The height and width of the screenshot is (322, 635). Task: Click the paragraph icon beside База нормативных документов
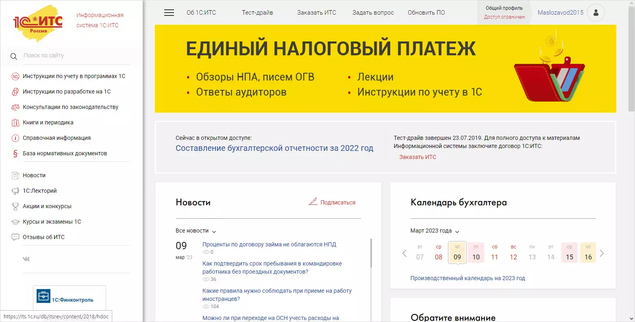tap(15, 154)
